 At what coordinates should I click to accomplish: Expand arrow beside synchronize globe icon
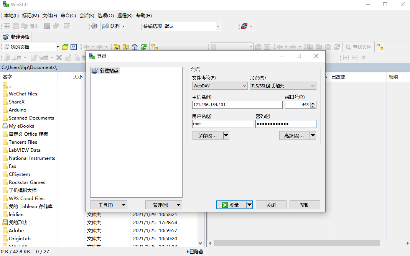click(251, 26)
